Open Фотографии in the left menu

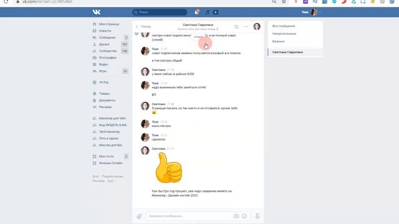(x=108, y=58)
